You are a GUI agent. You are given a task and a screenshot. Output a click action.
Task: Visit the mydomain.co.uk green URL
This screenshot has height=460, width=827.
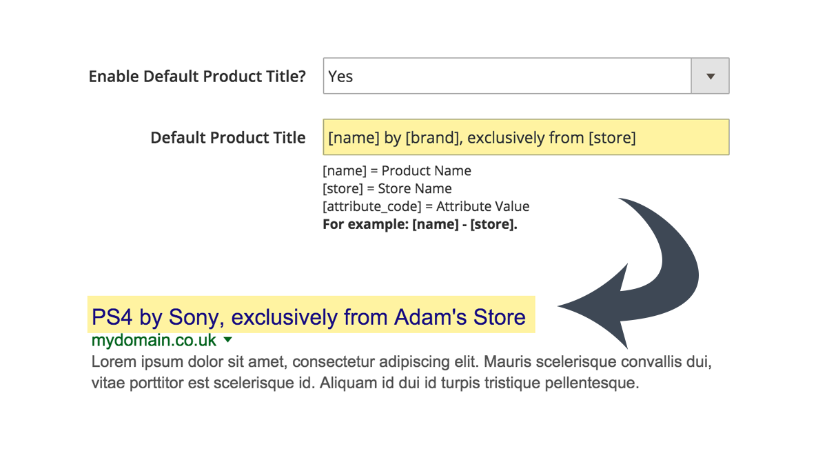click(154, 340)
